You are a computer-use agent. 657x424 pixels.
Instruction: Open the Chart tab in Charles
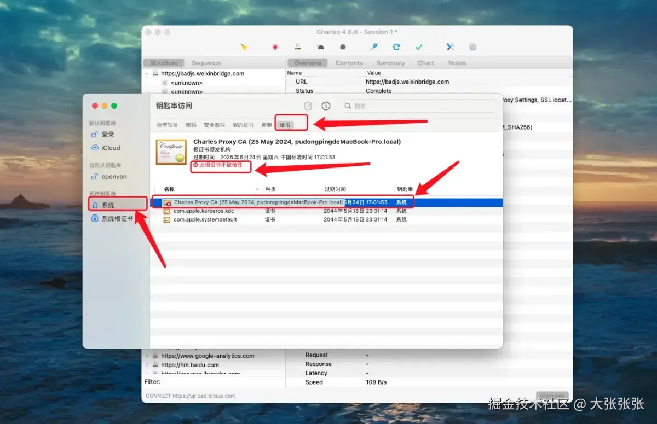425,63
